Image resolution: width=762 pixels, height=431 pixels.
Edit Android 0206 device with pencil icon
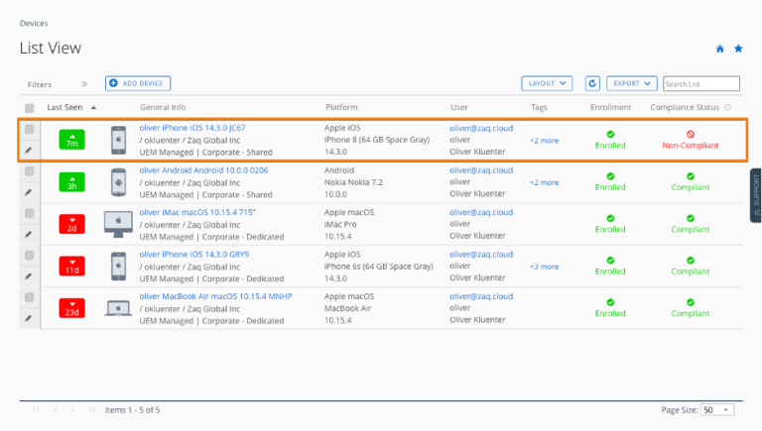(29, 192)
